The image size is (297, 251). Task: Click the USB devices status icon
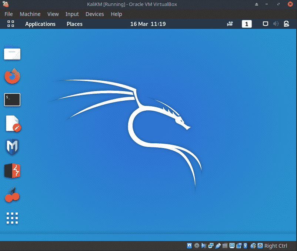point(218,246)
